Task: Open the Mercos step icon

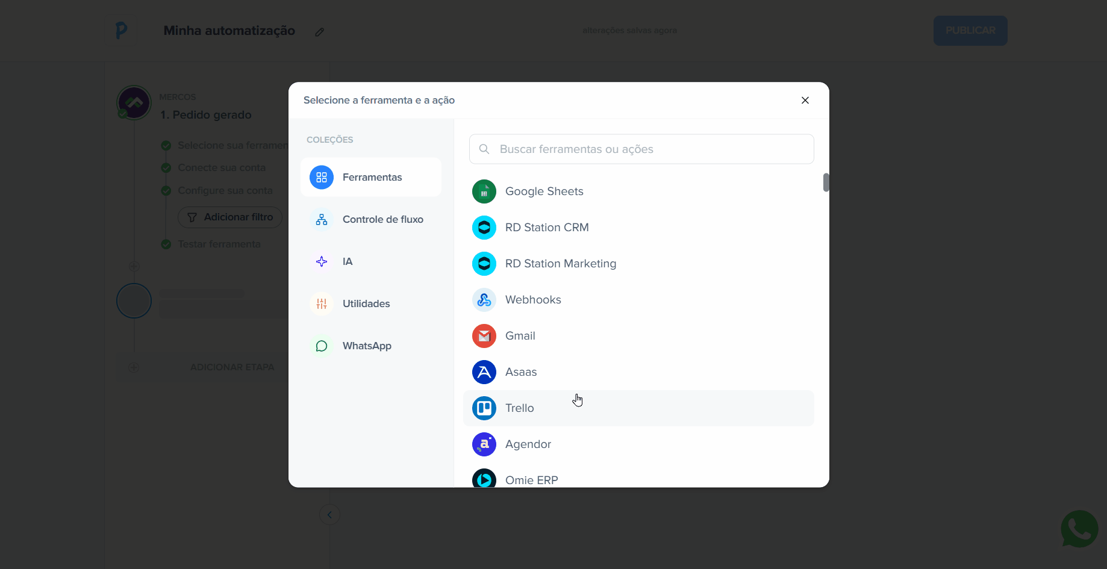Action: click(134, 102)
